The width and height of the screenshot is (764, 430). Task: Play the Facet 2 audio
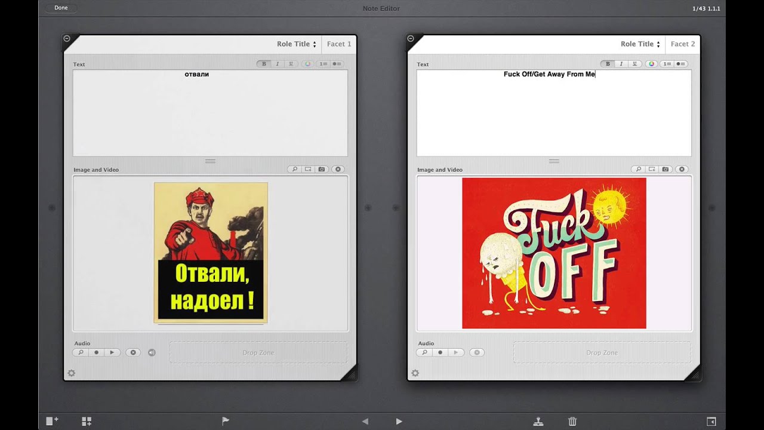tap(456, 353)
